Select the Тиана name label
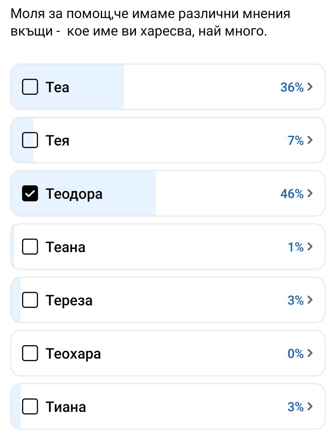The height and width of the screenshot is (434, 336). pyautogui.click(x=66, y=407)
